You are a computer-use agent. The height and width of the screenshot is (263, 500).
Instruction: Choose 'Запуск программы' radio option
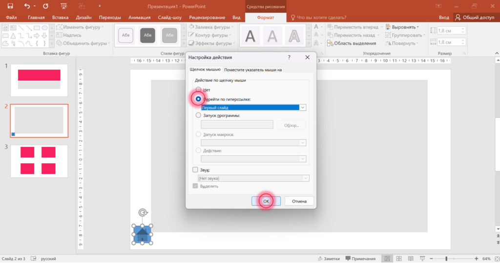point(198,115)
